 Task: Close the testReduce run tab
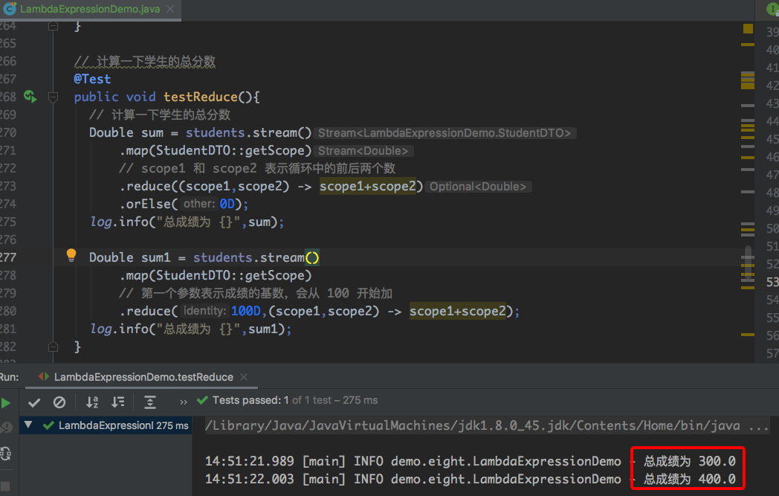tap(245, 377)
